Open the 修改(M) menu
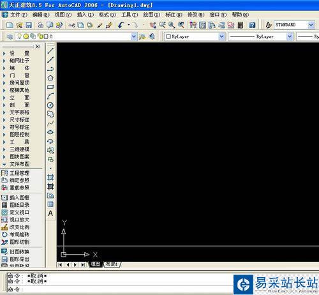The width and height of the screenshot is (319, 295). tap(196, 15)
